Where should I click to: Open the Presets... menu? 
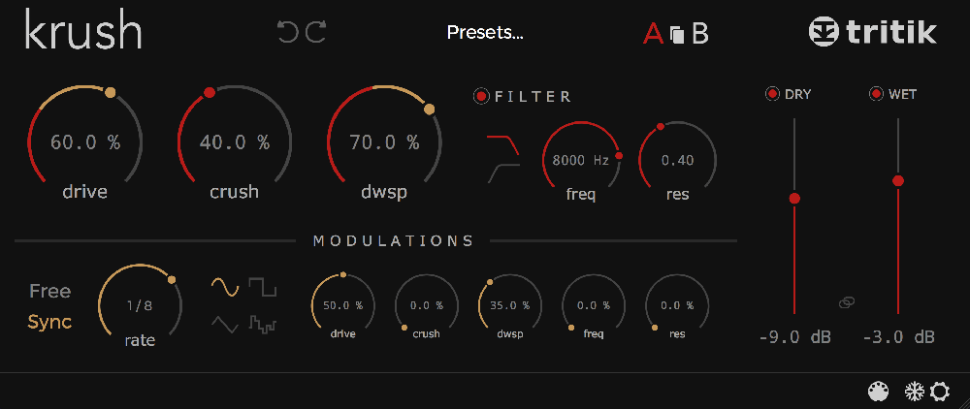[485, 33]
